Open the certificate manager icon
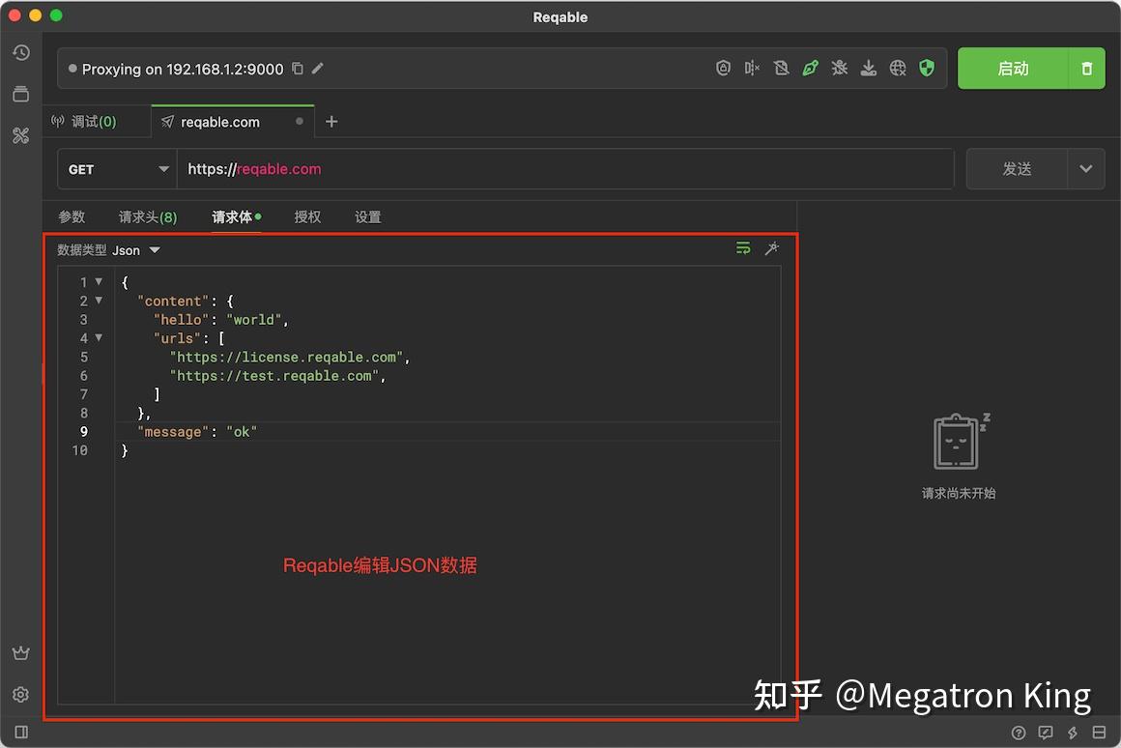 723,68
